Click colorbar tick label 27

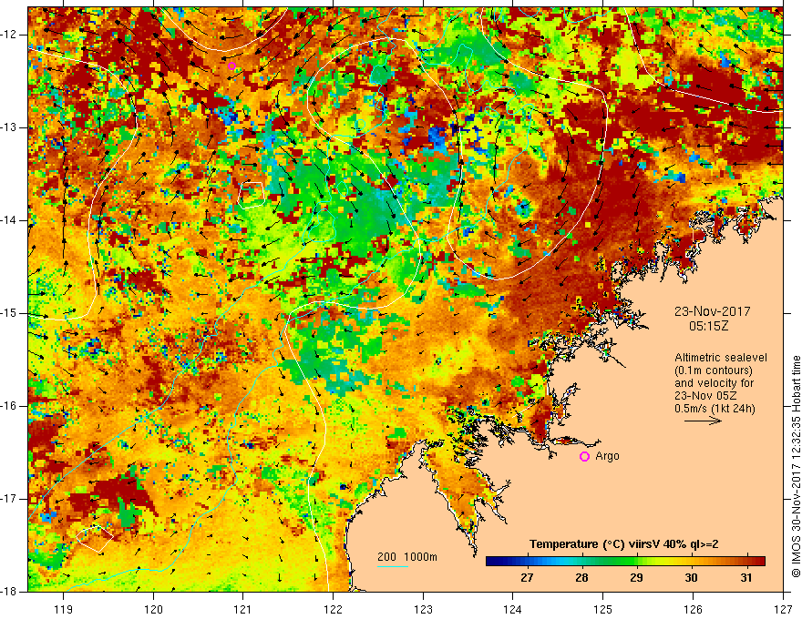point(527,578)
